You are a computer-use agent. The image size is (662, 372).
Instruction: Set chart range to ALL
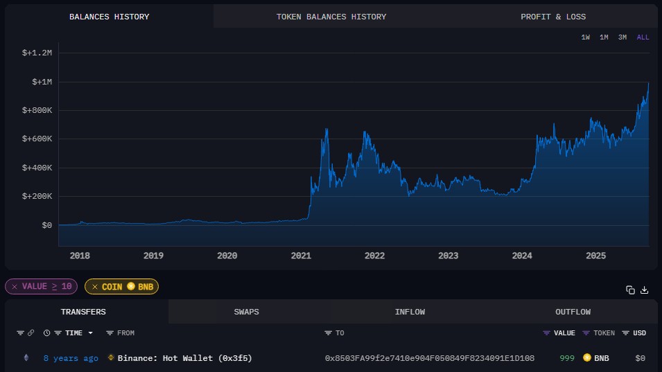click(x=643, y=37)
